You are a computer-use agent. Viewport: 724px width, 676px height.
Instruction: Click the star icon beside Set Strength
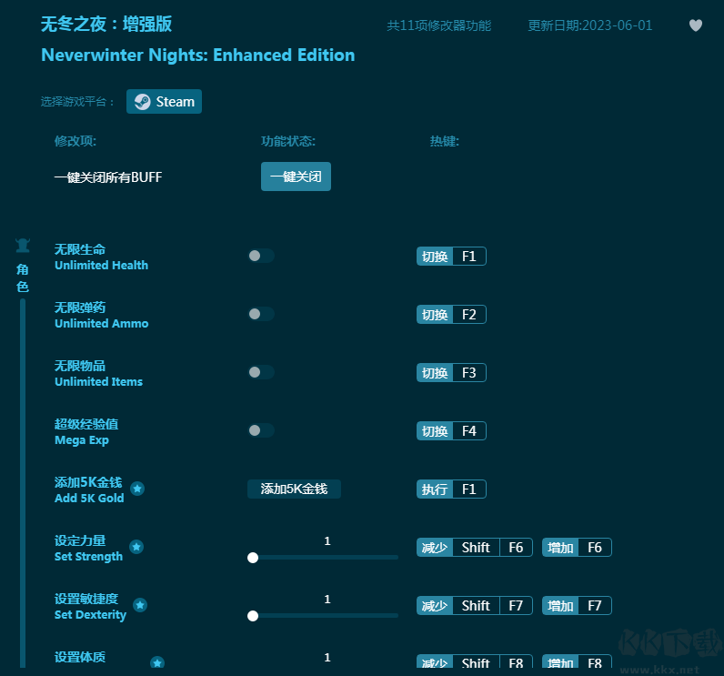point(136,547)
